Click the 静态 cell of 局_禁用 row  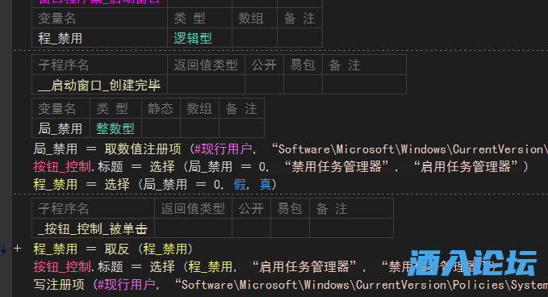coord(161,128)
